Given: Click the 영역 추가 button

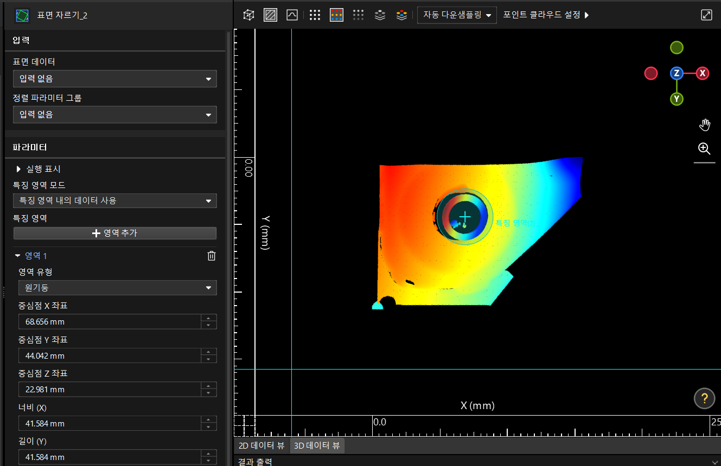Looking at the screenshot, I should coord(115,233).
